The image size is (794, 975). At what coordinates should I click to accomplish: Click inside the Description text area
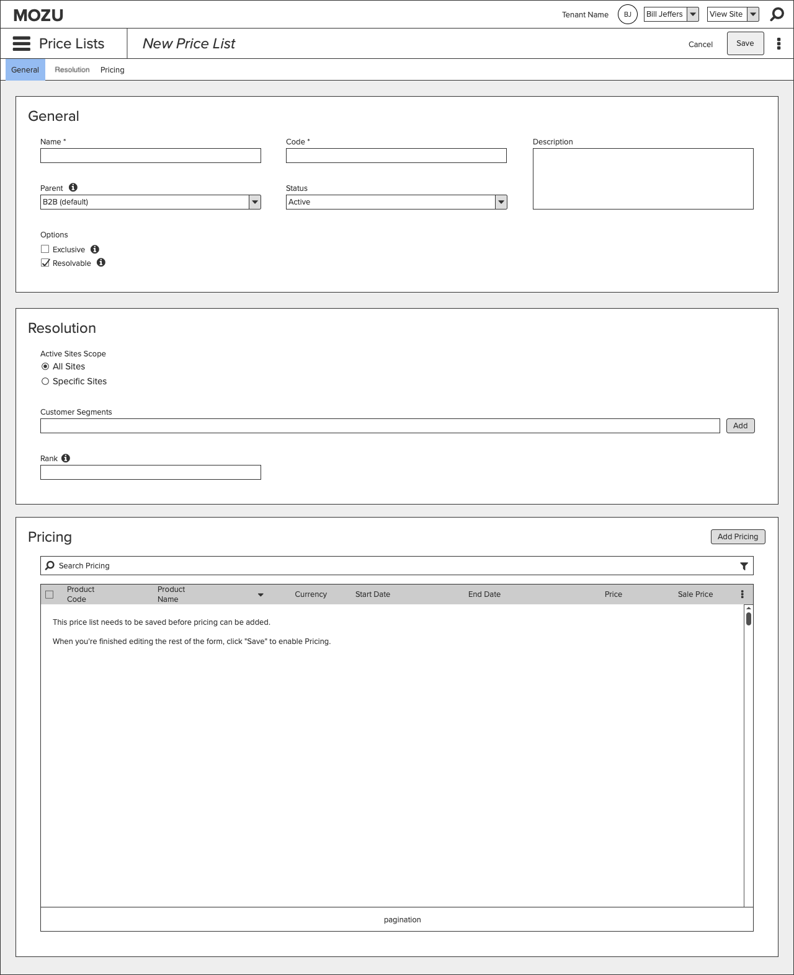click(643, 179)
